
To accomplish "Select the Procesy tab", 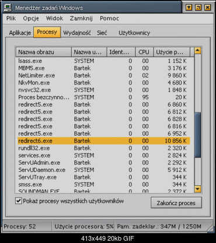I will [x=47, y=32].
